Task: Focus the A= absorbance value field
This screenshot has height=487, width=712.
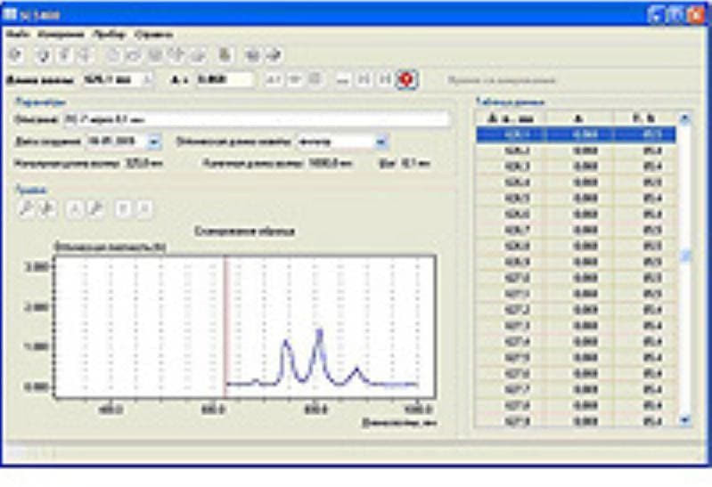Action: pyautogui.click(x=225, y=80)
